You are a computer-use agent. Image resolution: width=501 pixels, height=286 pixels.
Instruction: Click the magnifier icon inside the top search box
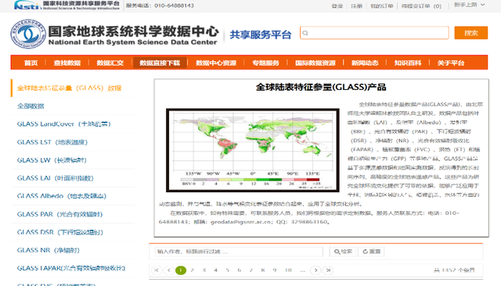(305, 33)
